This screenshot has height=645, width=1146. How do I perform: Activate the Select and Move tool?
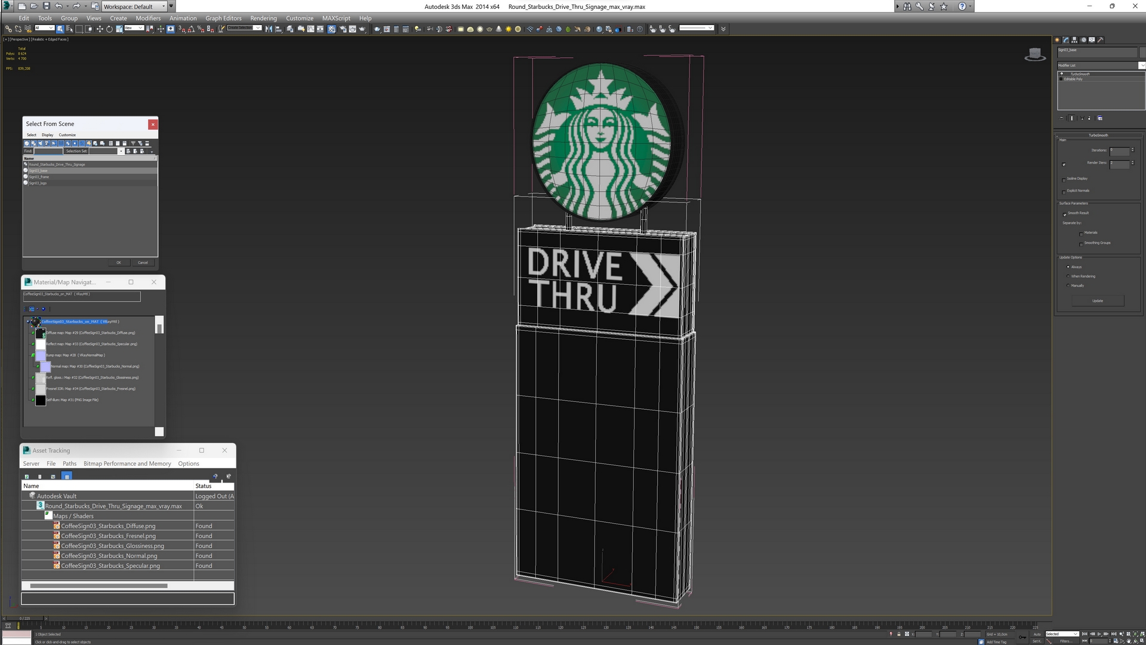[100, 29]
